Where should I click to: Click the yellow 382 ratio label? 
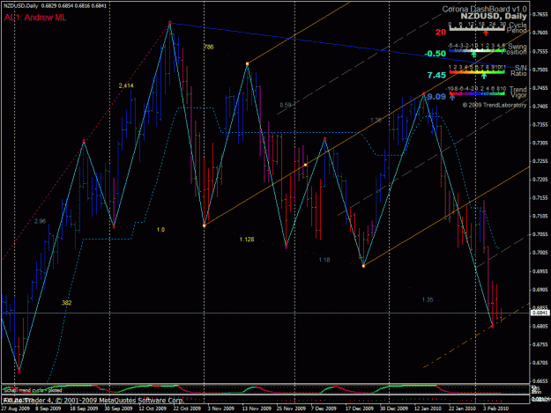point(66,302)
